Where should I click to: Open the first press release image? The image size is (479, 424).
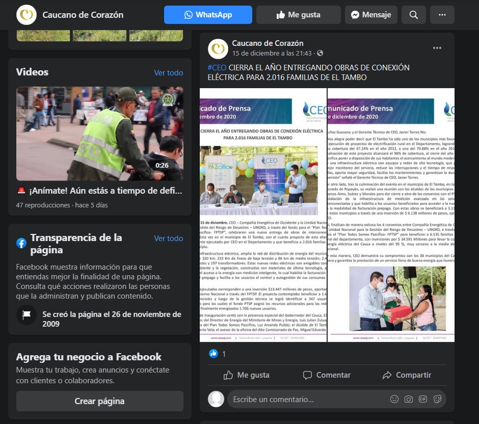263,215
